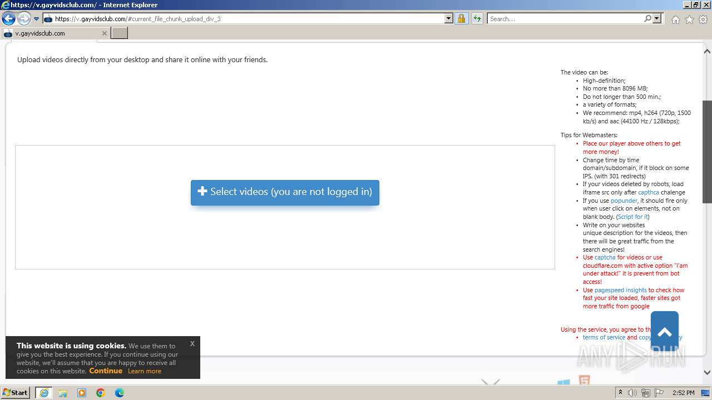Click the address bar URL field

pyautogui.click(x=244, y=18)
